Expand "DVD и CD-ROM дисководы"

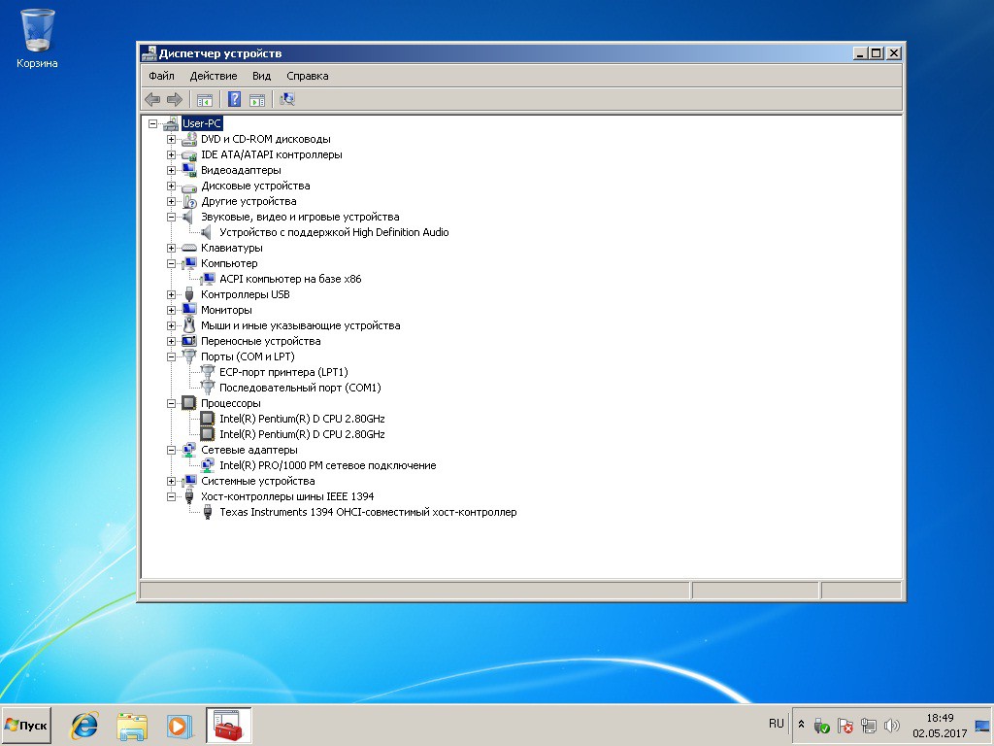[x=171, y=139]
